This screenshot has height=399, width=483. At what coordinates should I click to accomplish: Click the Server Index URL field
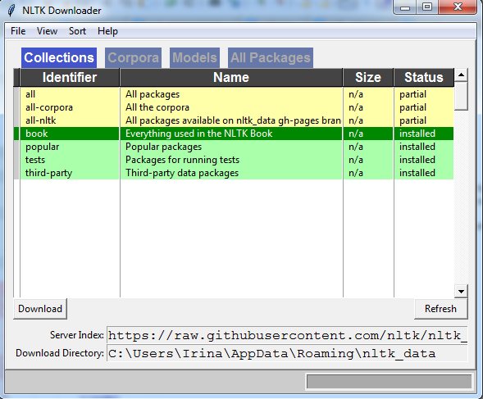click(287, 335)
